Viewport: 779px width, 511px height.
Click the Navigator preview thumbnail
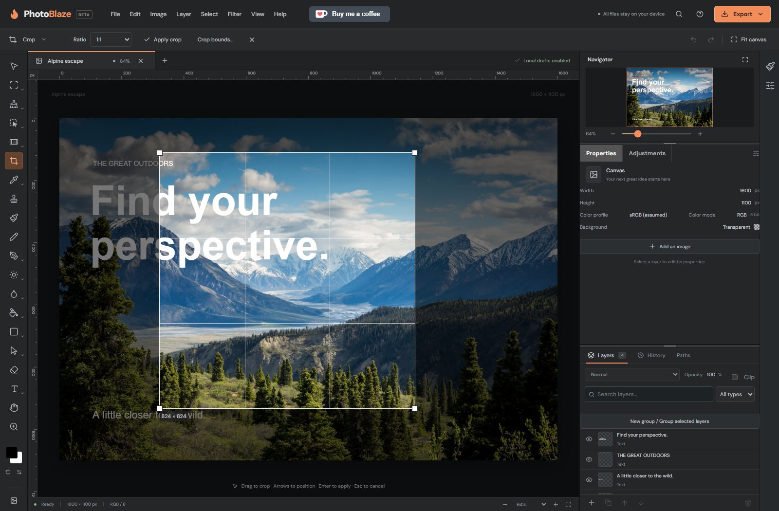669,97
